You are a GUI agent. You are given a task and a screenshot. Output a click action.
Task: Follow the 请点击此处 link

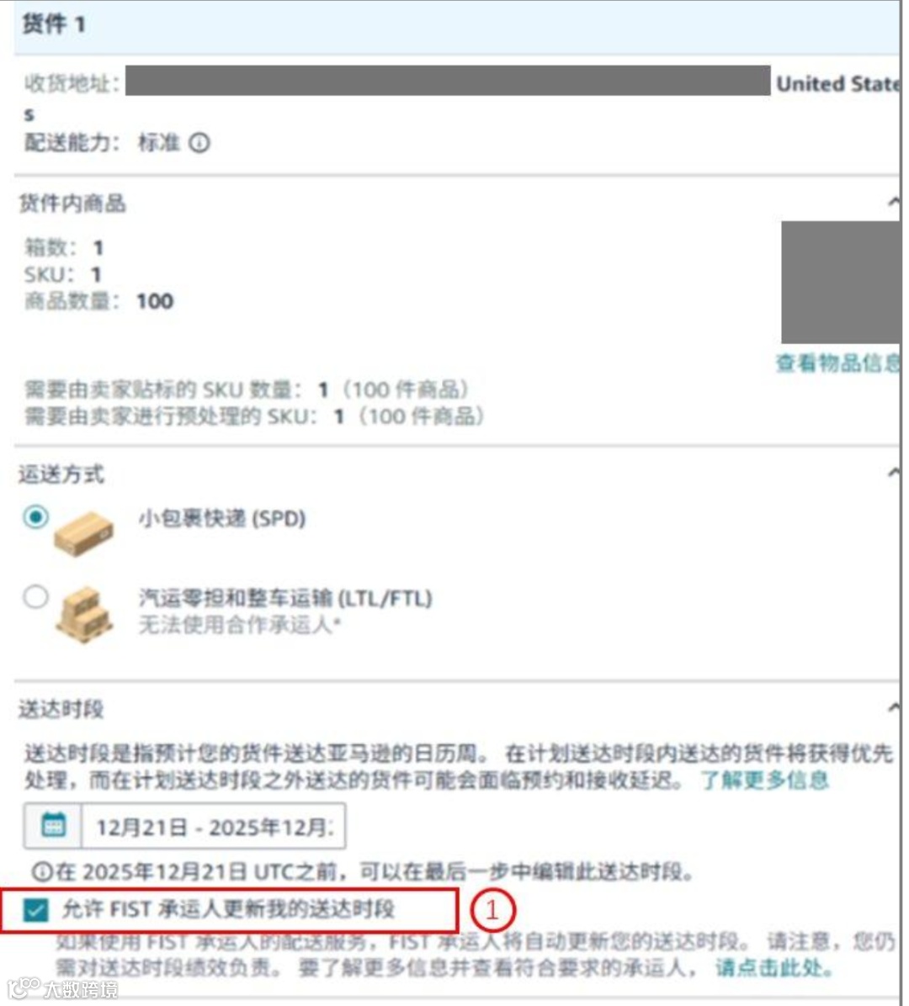tap(773, 968)
